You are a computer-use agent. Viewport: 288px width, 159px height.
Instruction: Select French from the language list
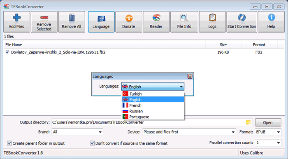tap(153, 105)
